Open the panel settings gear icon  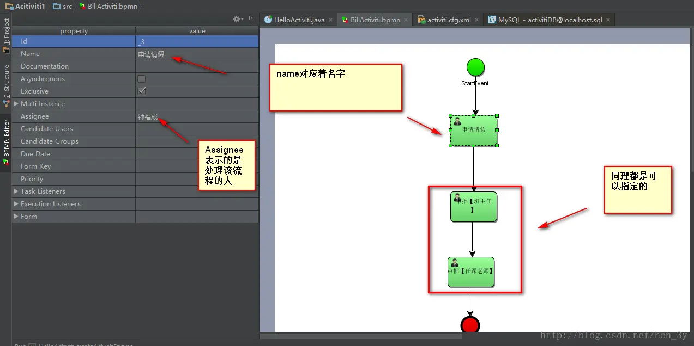pyautogui.click(x=237, y=19)
